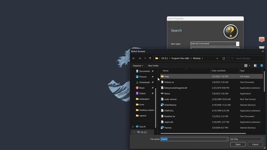Open the Icons folder shortcut
267x150 pixels.
pyautogui.click(x=141, y=105)
